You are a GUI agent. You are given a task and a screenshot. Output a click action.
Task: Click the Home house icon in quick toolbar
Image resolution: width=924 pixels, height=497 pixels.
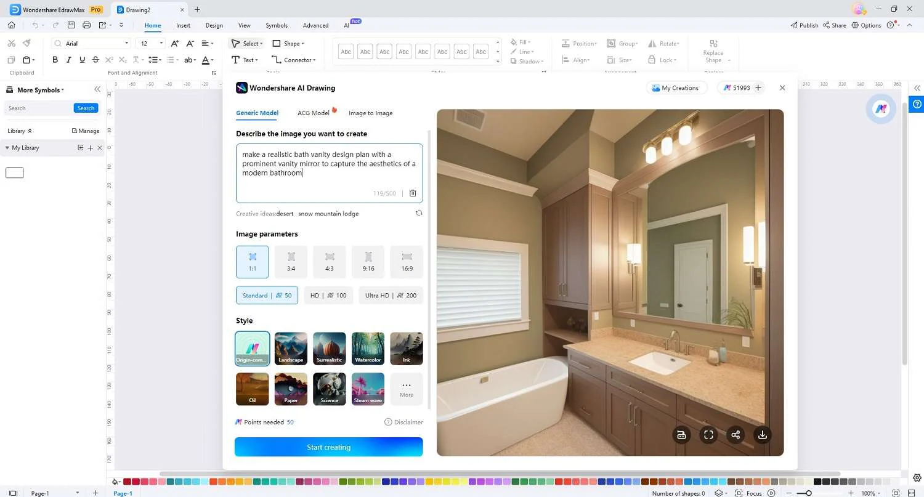pos(11,25)
